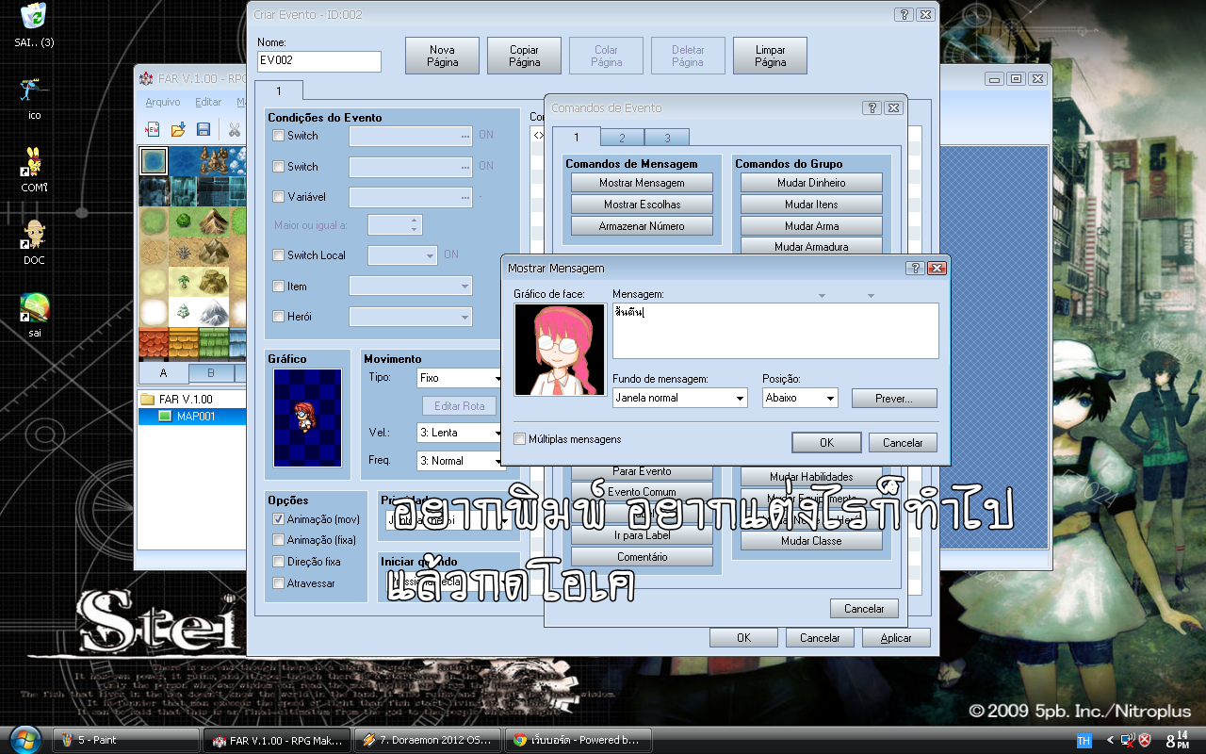The height and width of the screenshot is (754, 1206).
Task: Select the snow-covered pine tree tile
Action: 183,312
